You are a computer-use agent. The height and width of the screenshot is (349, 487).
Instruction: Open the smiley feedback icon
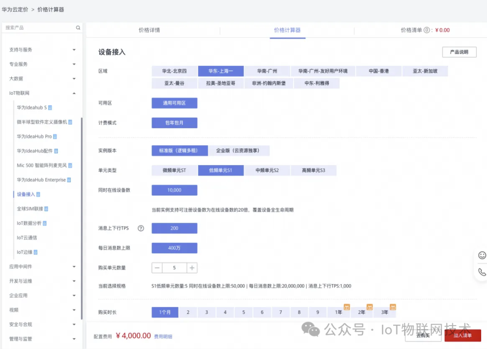(482, 255)
